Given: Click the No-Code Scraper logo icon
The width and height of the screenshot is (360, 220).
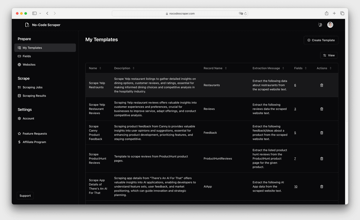Looking at the screenshot, I should click(27, 25).
